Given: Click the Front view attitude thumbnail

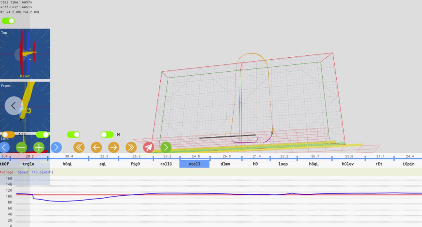Looking at the screenshot, I should tap(25, 107).
